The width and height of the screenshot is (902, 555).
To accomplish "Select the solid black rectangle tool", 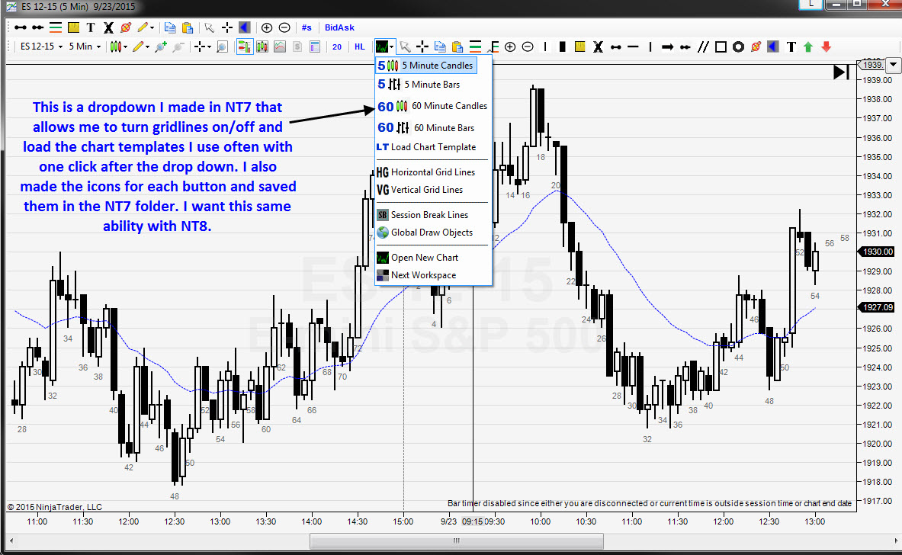I will pos(562,47).
